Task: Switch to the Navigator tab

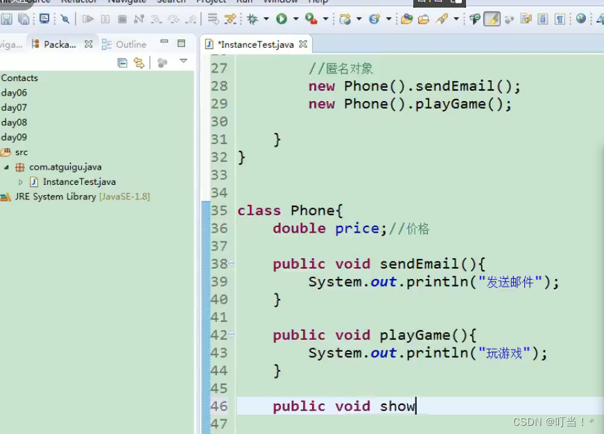Action: [11, 45]
